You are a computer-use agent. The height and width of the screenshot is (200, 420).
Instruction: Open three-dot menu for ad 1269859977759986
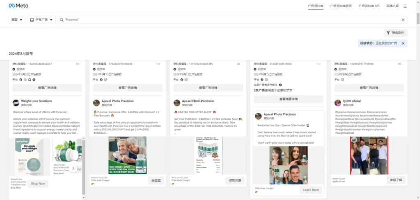click(399, 64)
